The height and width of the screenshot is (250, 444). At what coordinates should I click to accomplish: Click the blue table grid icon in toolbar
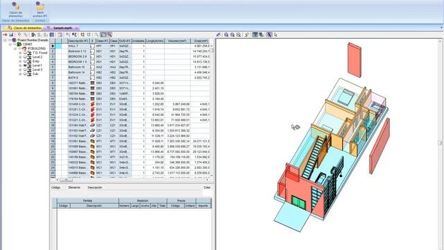coord(52,35)
